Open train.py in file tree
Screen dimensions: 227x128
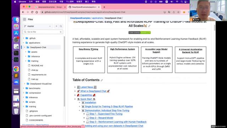tap(35, 79)
